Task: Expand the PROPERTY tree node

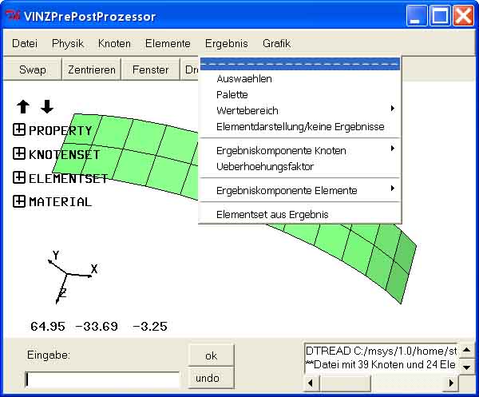Action: coord(19,130)
